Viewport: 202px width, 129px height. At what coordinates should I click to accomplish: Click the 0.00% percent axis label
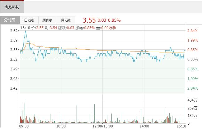point(193,60)
